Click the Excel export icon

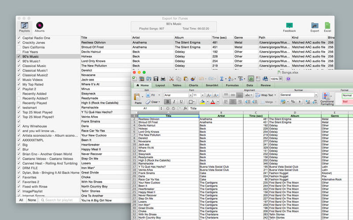(328, 26)
